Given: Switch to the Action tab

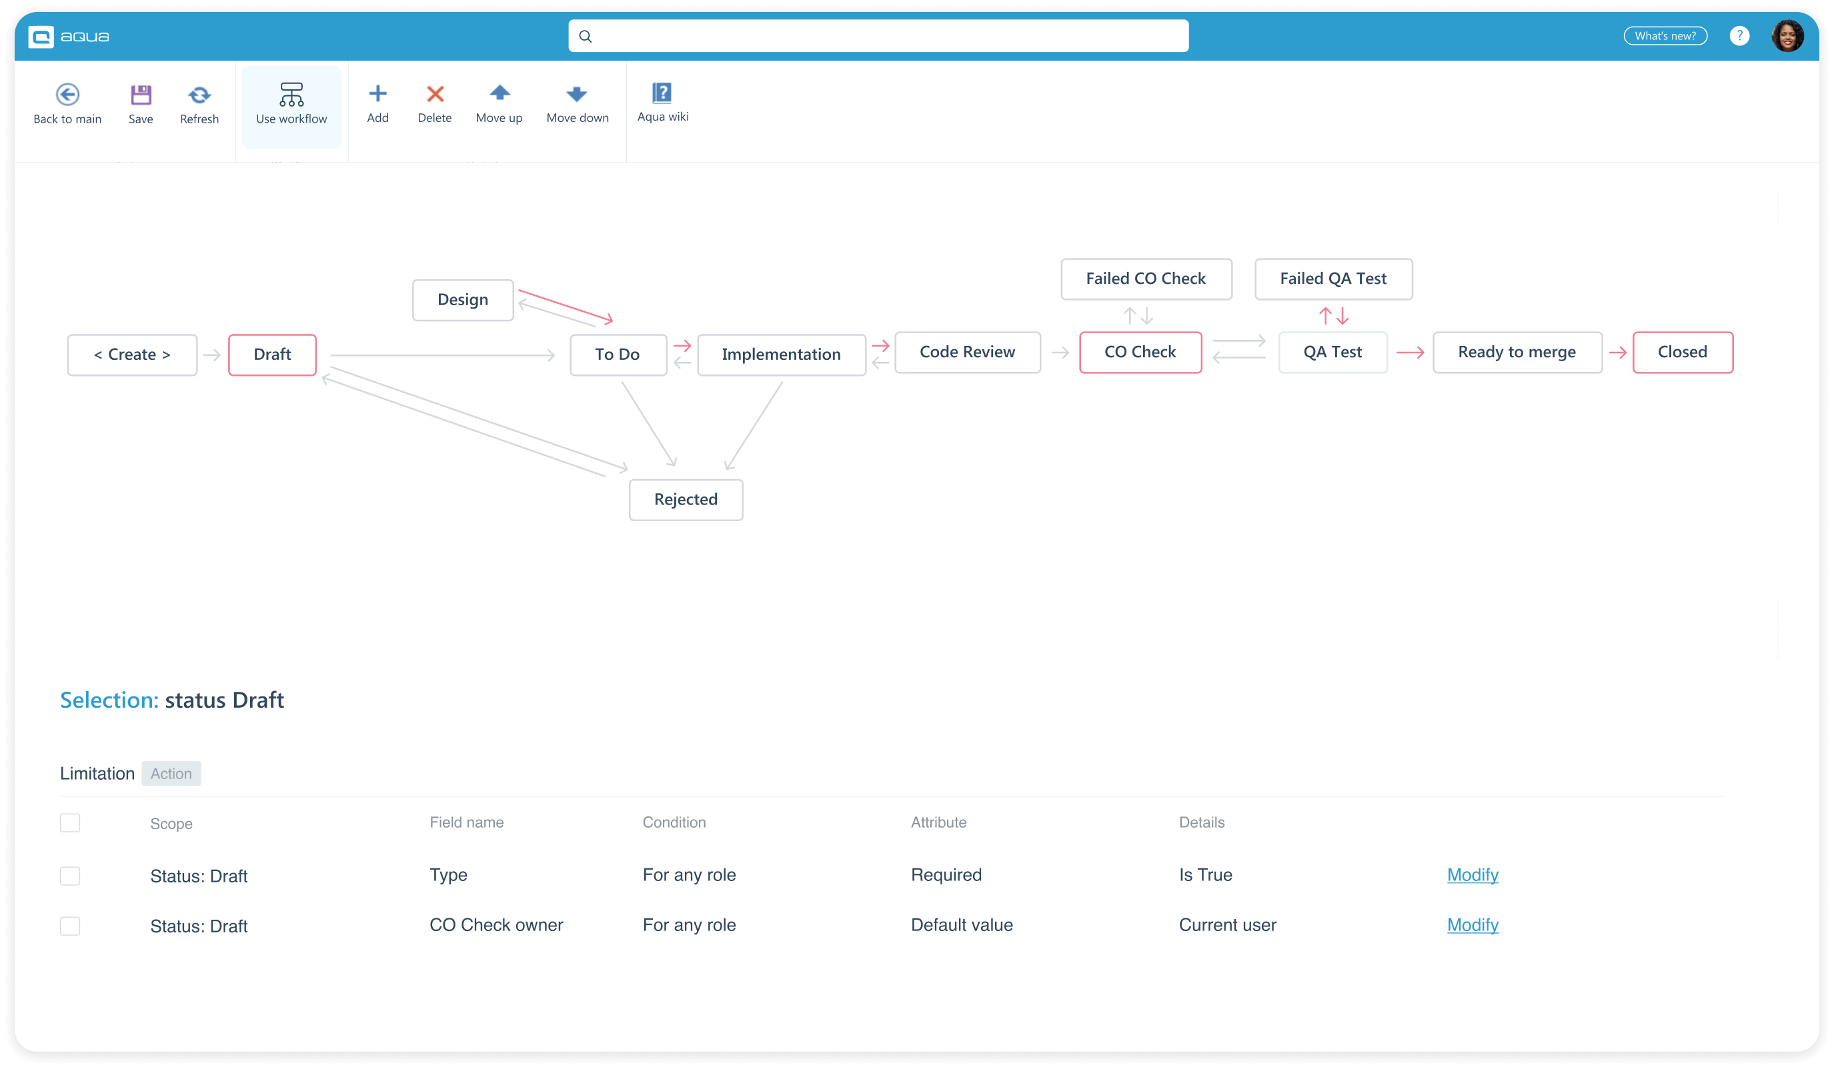Looking at the screenshot, I should pyautogui.click(x=171, y=773).
